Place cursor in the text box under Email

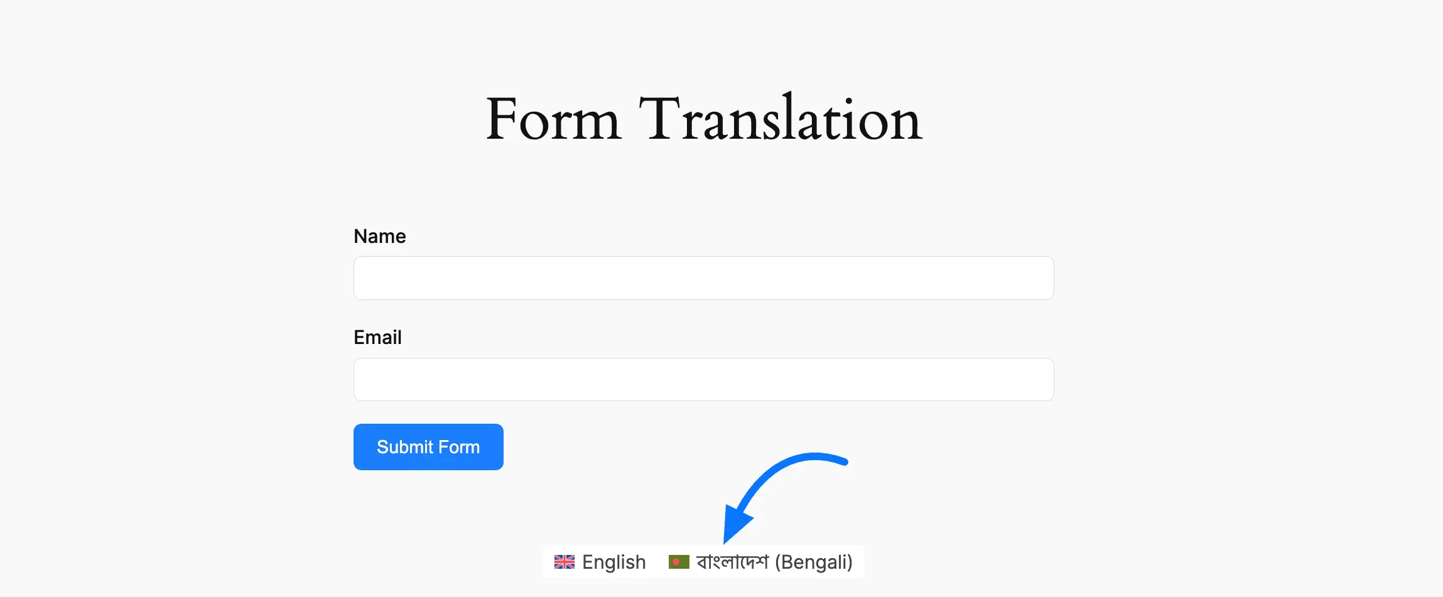click(703, 380)
